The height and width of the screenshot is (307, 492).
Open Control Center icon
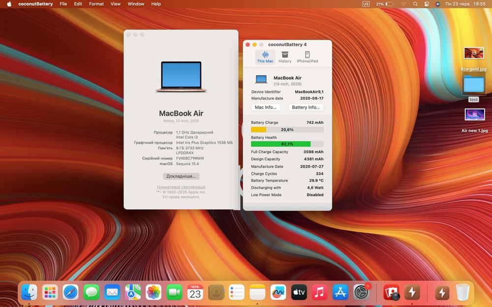(x=427, y=4)
